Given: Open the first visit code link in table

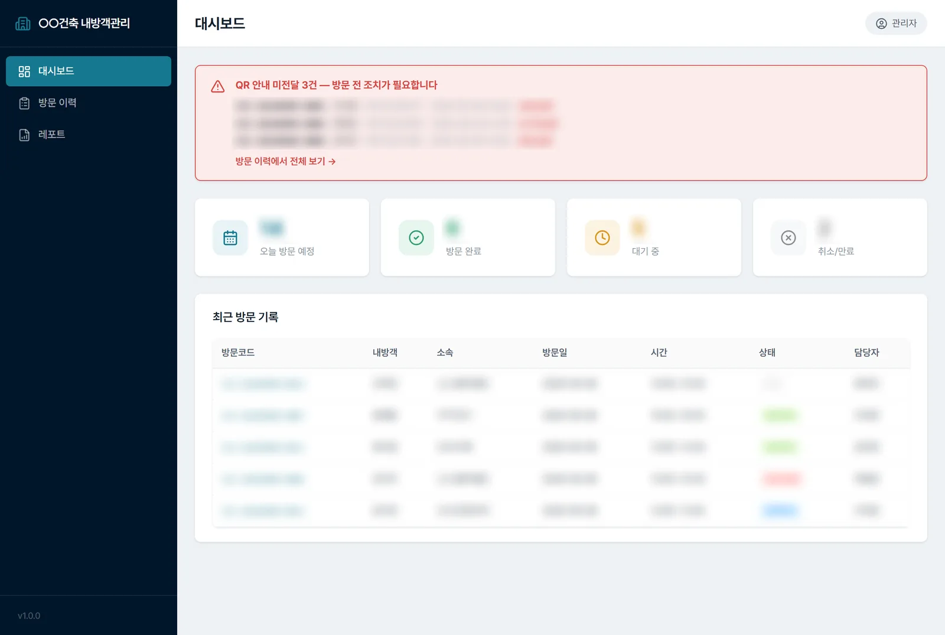Looking at the screenshot, I should pos(262,384).
